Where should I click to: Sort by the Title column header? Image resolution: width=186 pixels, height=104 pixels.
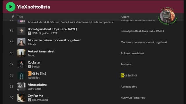click(20, 17)
